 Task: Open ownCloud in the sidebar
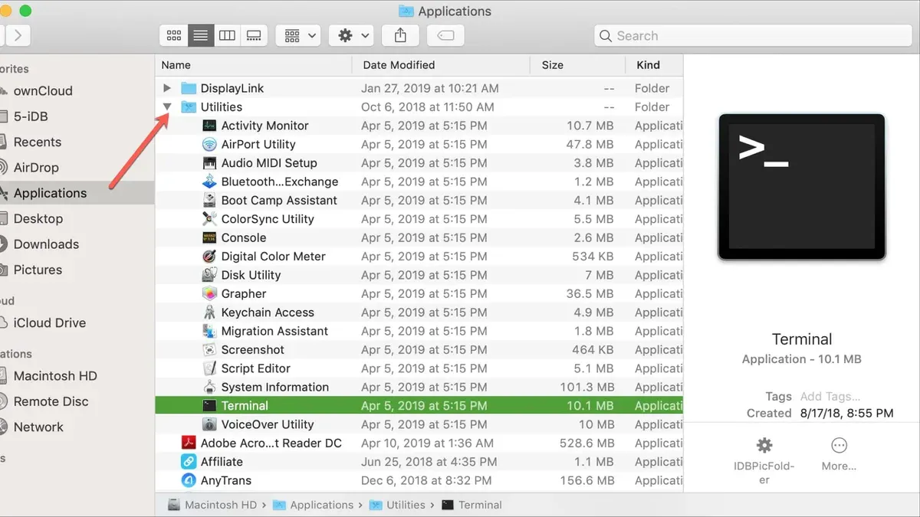tap(43, 90)
